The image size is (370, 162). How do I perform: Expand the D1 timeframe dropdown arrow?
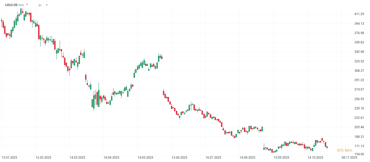point(47,5)
